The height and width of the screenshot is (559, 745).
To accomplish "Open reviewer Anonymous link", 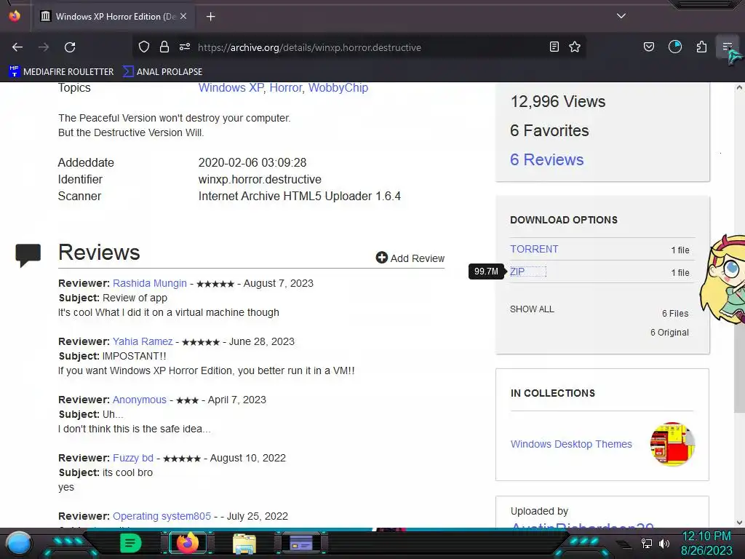I will click(x=140, y=400).
